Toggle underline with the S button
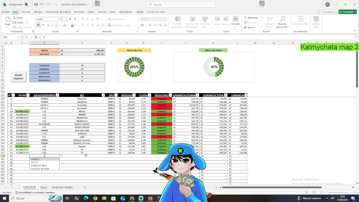The height and width of the screenshot is (202, 359). click(x=48, y=25)
